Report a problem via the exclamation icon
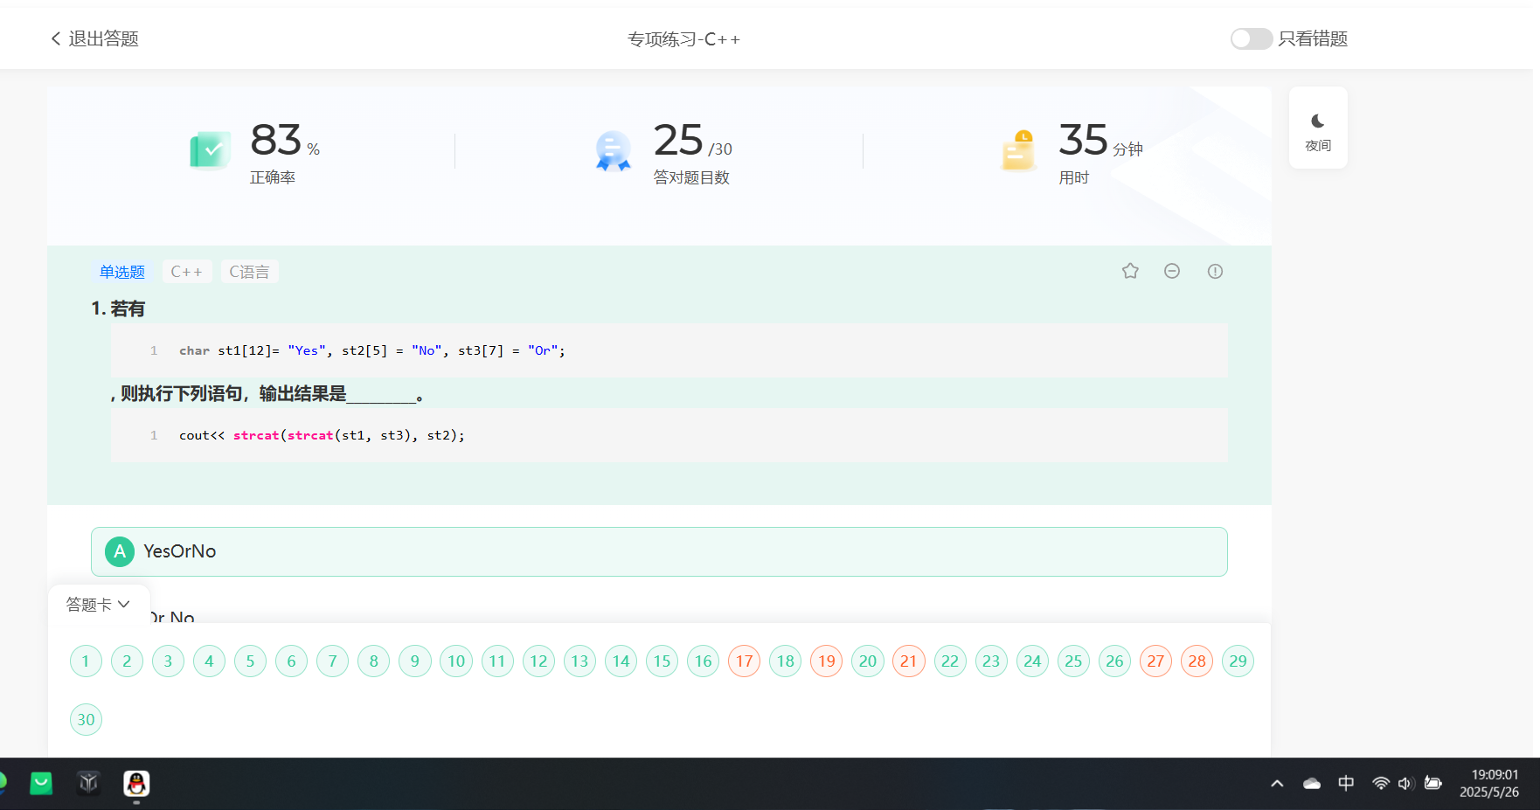 point(1215,271)
